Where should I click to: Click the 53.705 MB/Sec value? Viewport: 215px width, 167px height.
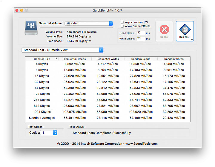pos(174,106)
